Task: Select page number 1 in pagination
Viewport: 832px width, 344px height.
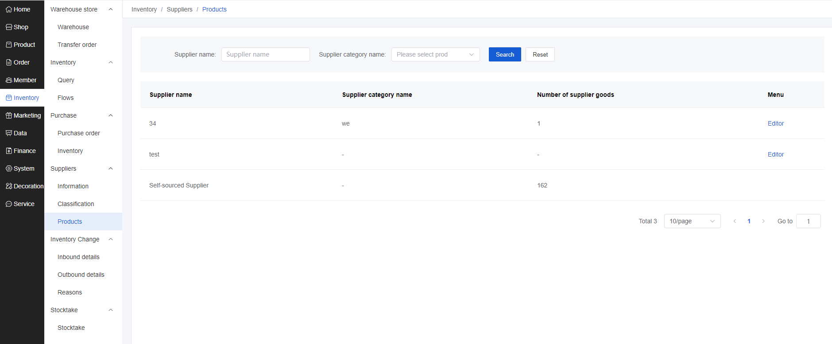Action: pos(749,221)
